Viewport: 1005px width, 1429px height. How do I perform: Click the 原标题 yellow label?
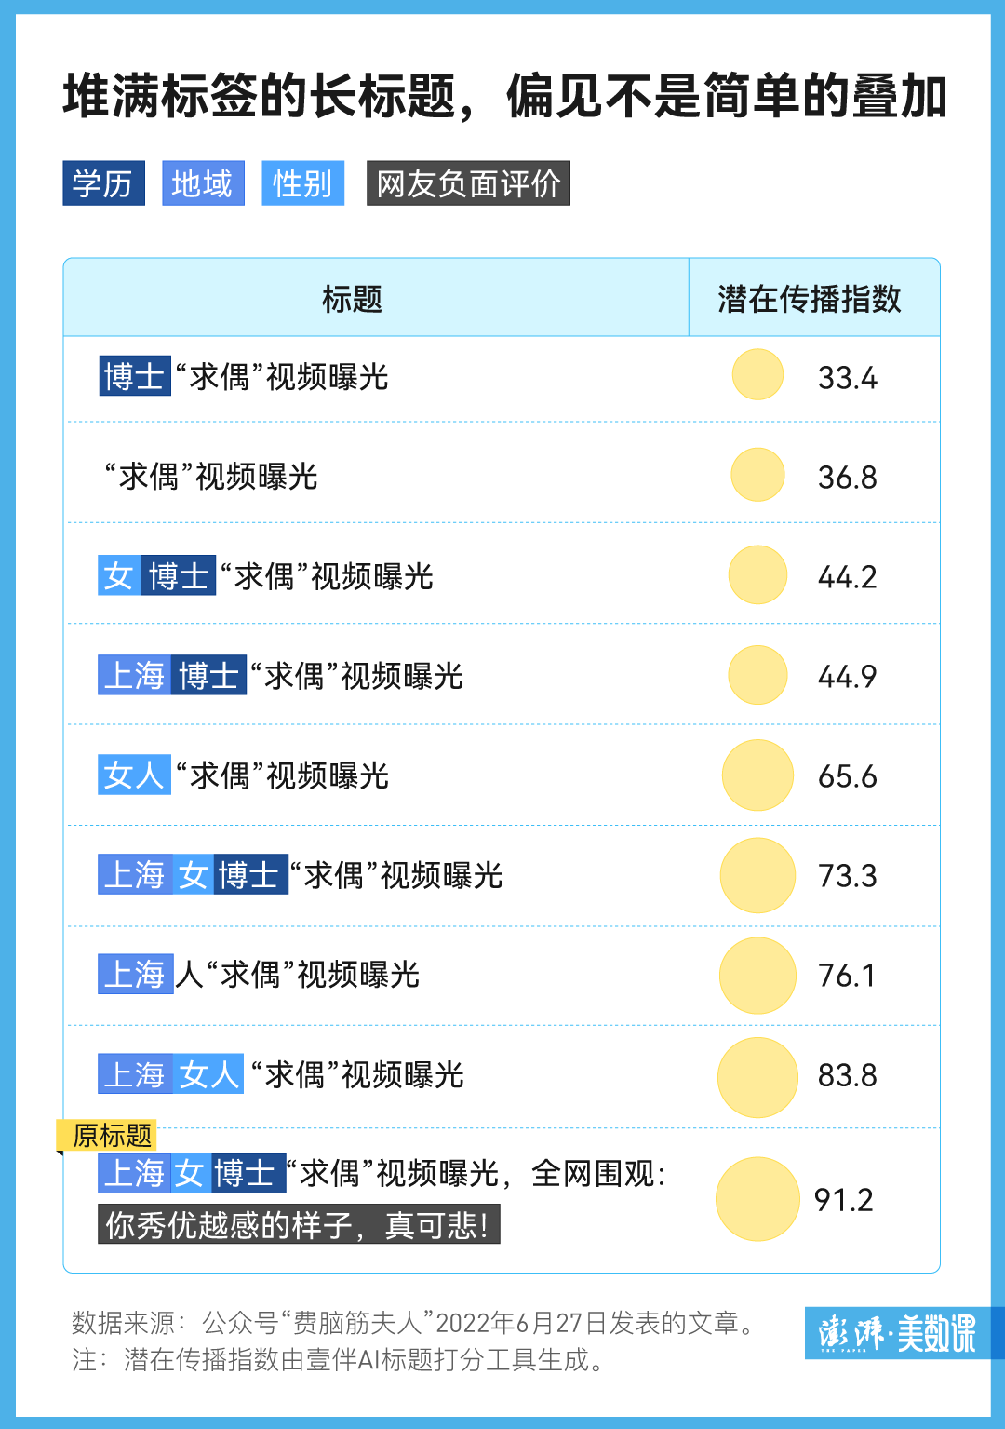[x=110, y=1135]
